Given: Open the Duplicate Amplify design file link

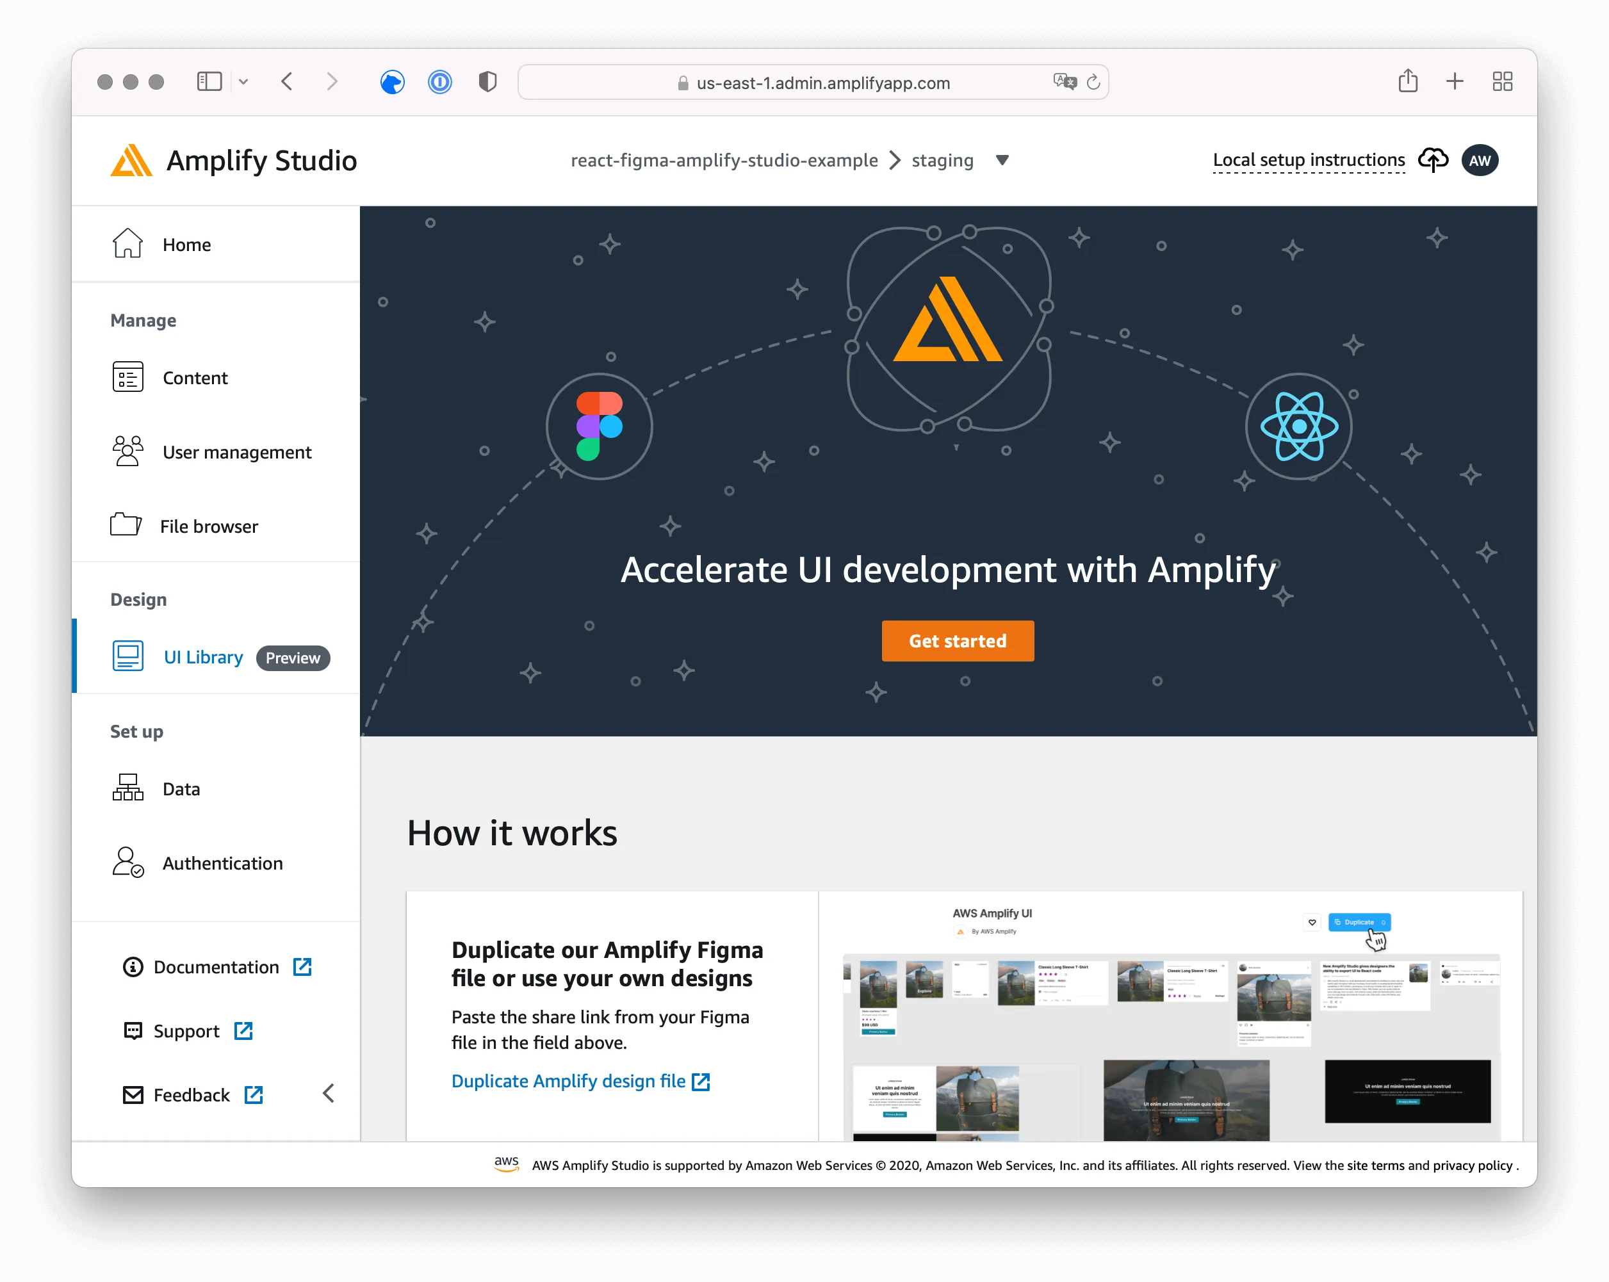Looking at the screenshot, I should 568,1080.
